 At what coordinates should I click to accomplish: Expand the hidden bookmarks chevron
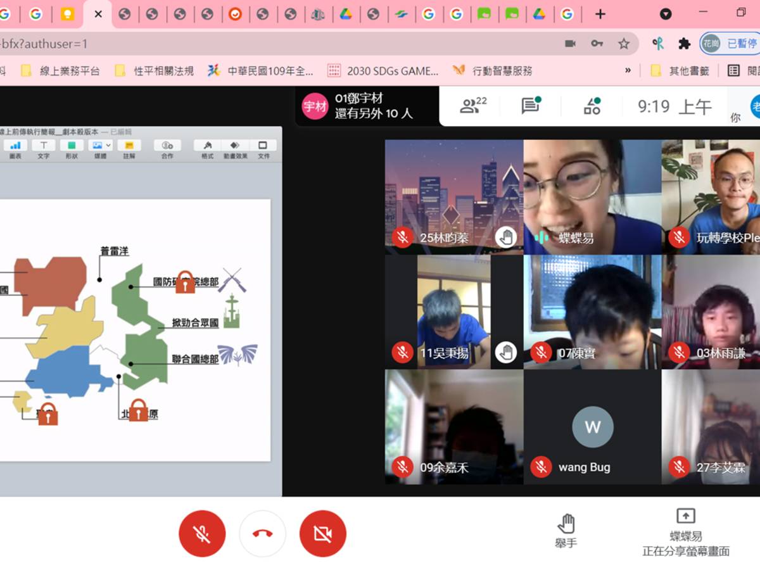[628, 70]
